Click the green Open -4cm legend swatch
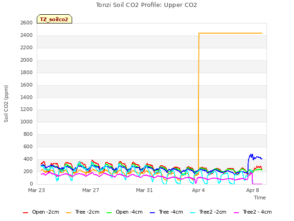 pos(109,213)
